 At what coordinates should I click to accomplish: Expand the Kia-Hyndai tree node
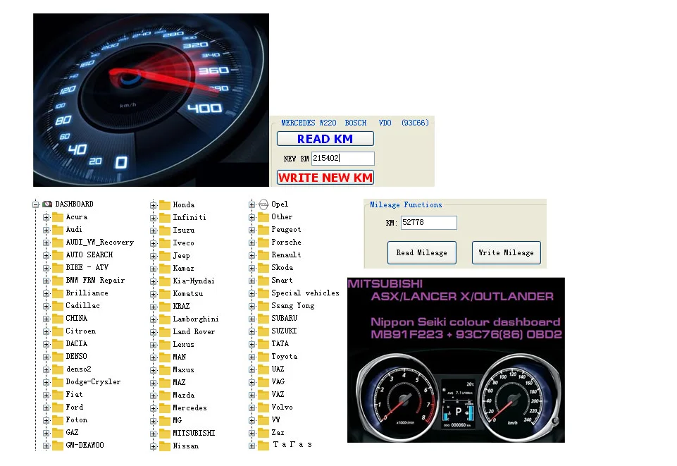154,281
